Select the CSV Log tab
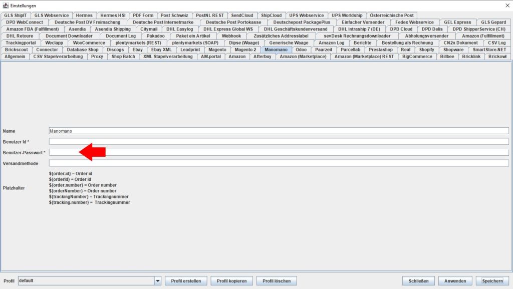The image size is (513, 289). (496, 43)
